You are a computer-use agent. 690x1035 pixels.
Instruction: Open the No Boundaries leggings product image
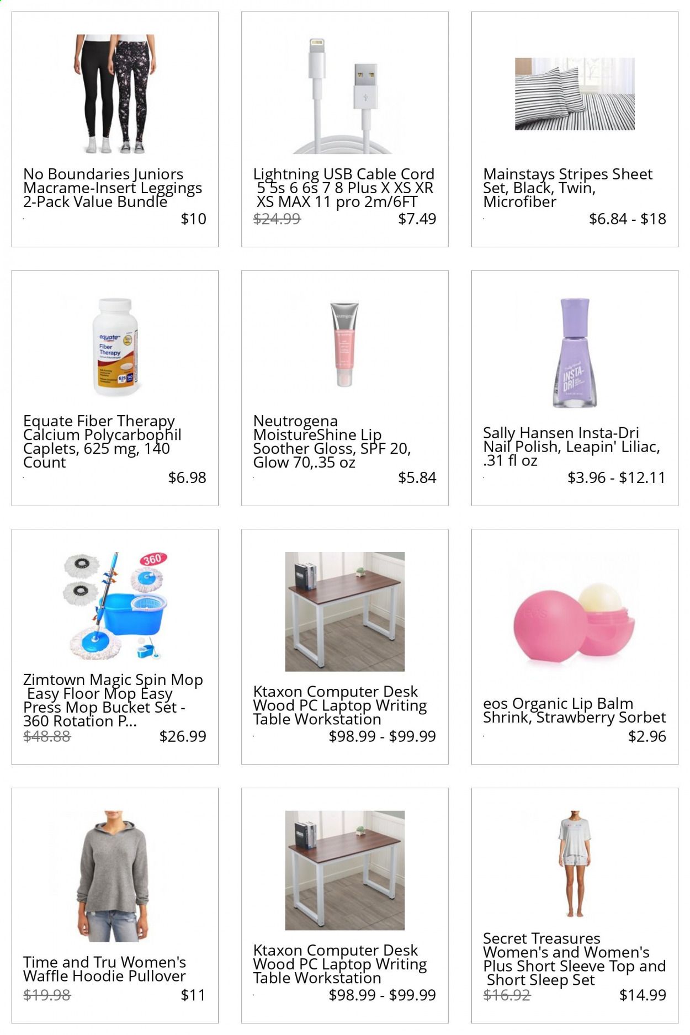click(x=115, y=94)
